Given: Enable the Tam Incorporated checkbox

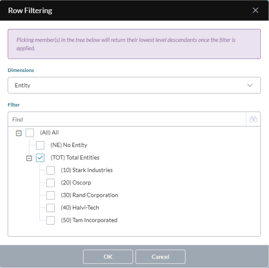Looking at the screenshot, I should tap(51, 220).
